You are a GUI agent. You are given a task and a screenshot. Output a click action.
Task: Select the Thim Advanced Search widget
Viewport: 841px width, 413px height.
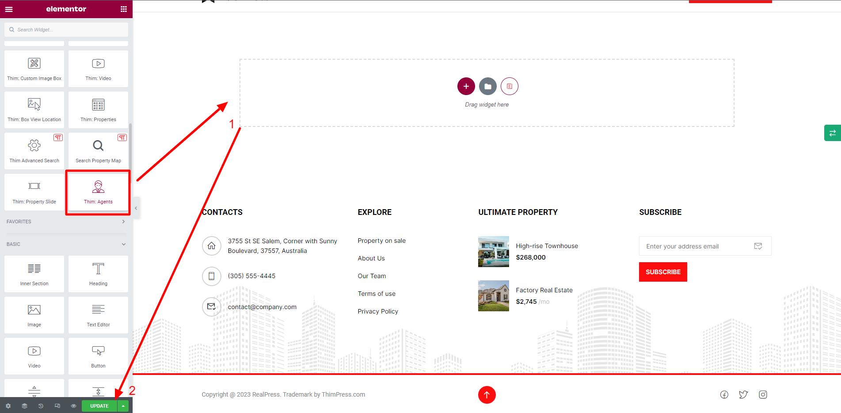pyautogui.click(x=34, y=151)
